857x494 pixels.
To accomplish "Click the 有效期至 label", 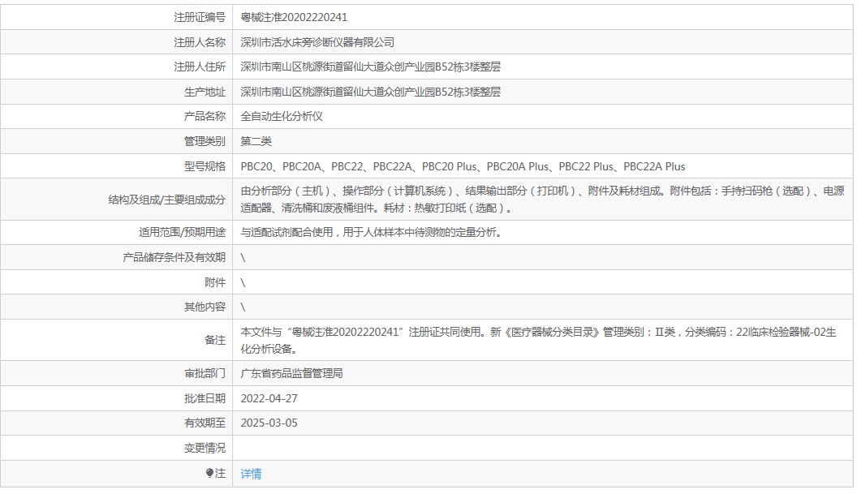I will click(x=205, y=423).
